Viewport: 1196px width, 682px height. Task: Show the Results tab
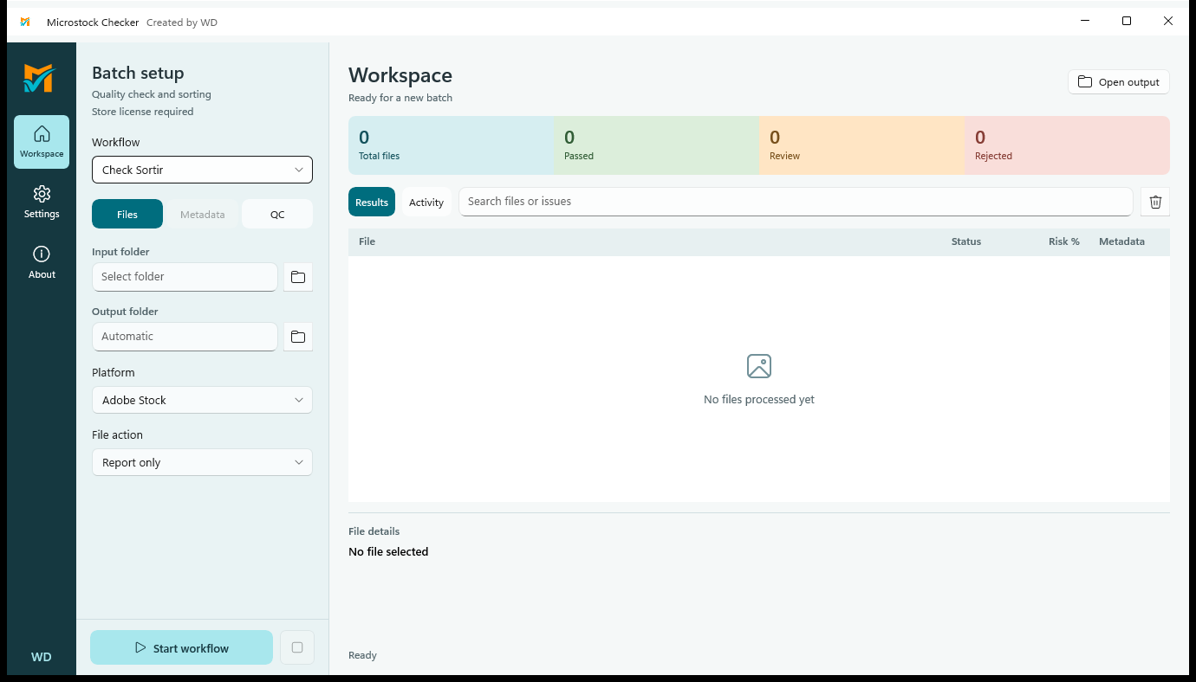(372, 202)
